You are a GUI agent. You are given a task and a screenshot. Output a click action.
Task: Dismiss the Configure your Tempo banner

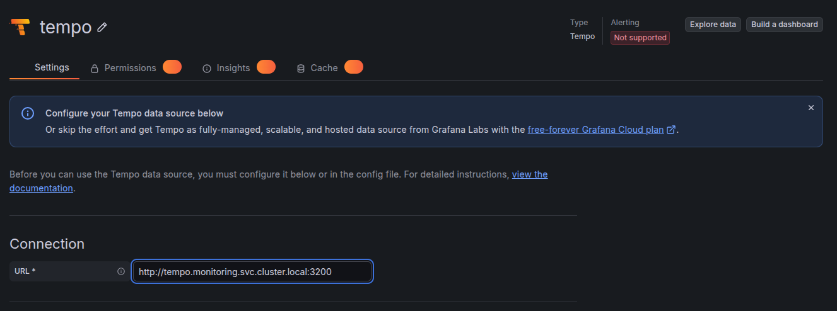[811, 108]
